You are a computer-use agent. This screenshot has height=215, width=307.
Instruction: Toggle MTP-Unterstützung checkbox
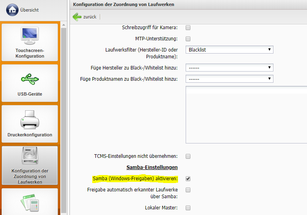pos(188,39)
